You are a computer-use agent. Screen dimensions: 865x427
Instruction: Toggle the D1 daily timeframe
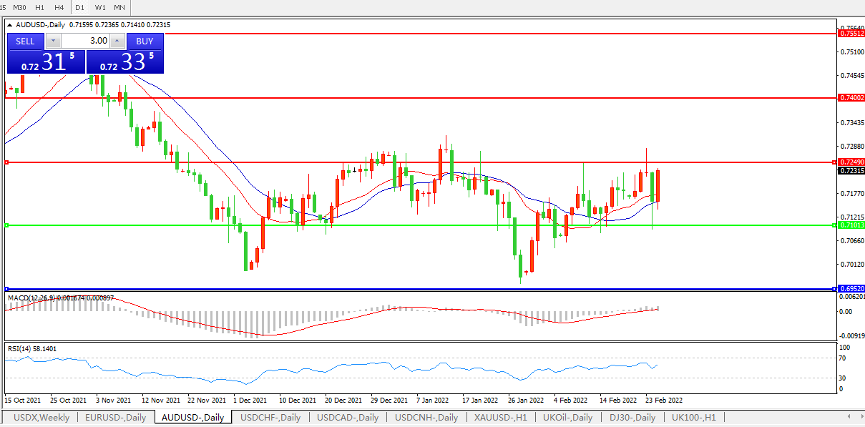point(79,7)
